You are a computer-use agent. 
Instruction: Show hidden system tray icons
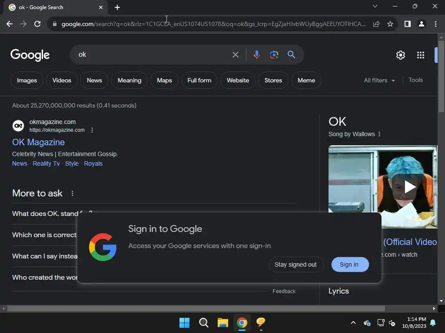point(353,323)
